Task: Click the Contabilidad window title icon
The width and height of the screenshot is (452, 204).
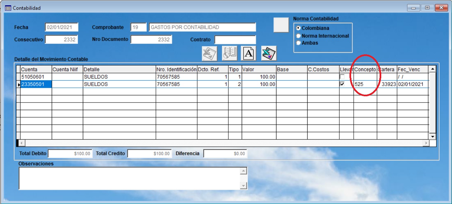Action: (8, 8)
